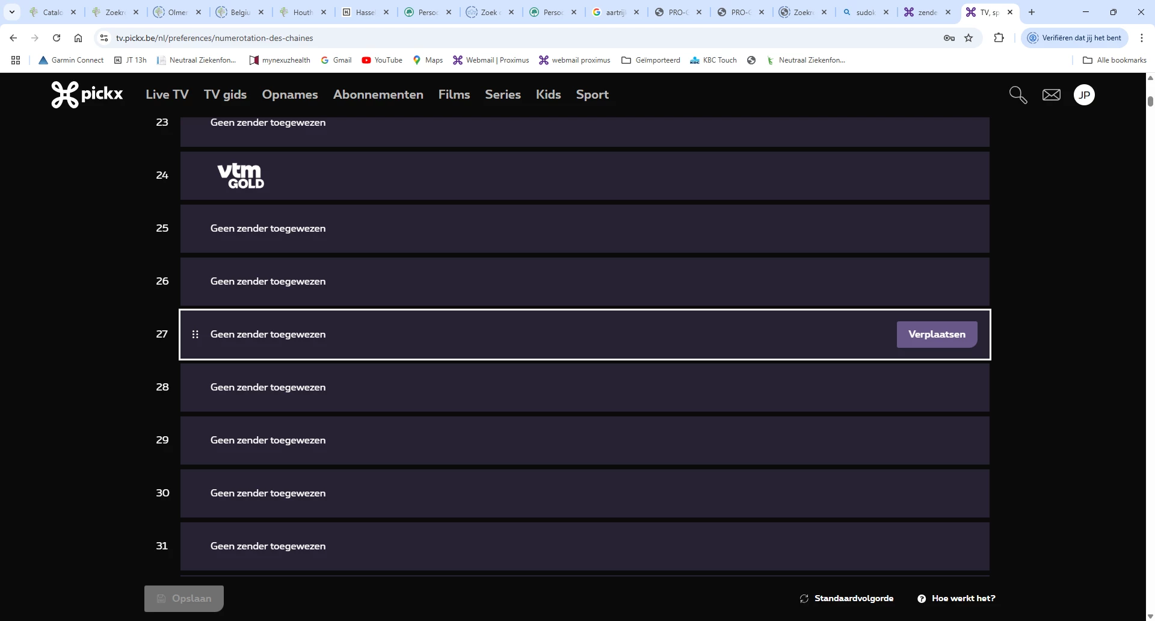Image resolution: width=1155 pixels, height=621 pixels.
Task: Click the Opslaan button
Action: click(x=184, y=599)
